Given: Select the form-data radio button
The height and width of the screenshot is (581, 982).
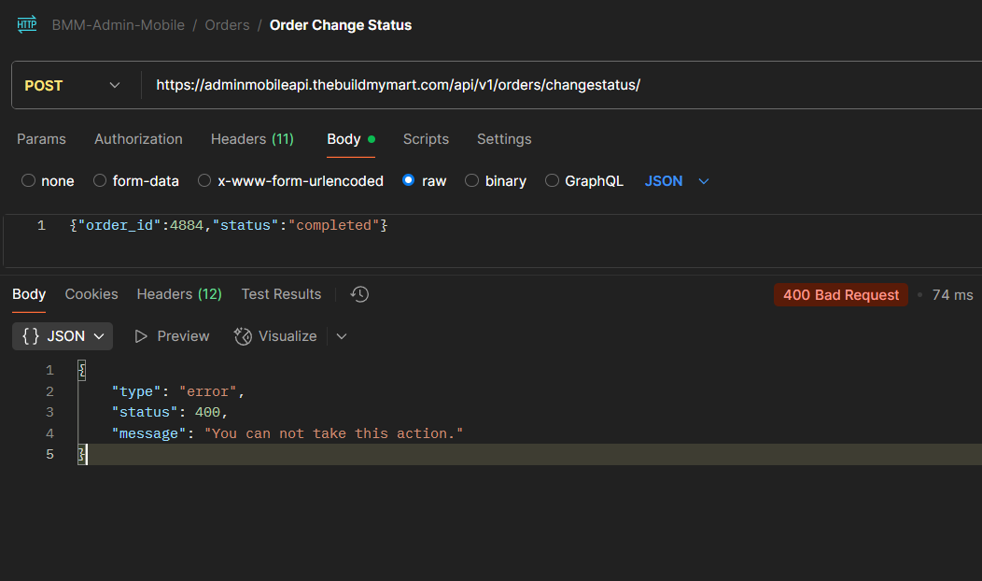Looking at the screenshot, I should 100,180.
